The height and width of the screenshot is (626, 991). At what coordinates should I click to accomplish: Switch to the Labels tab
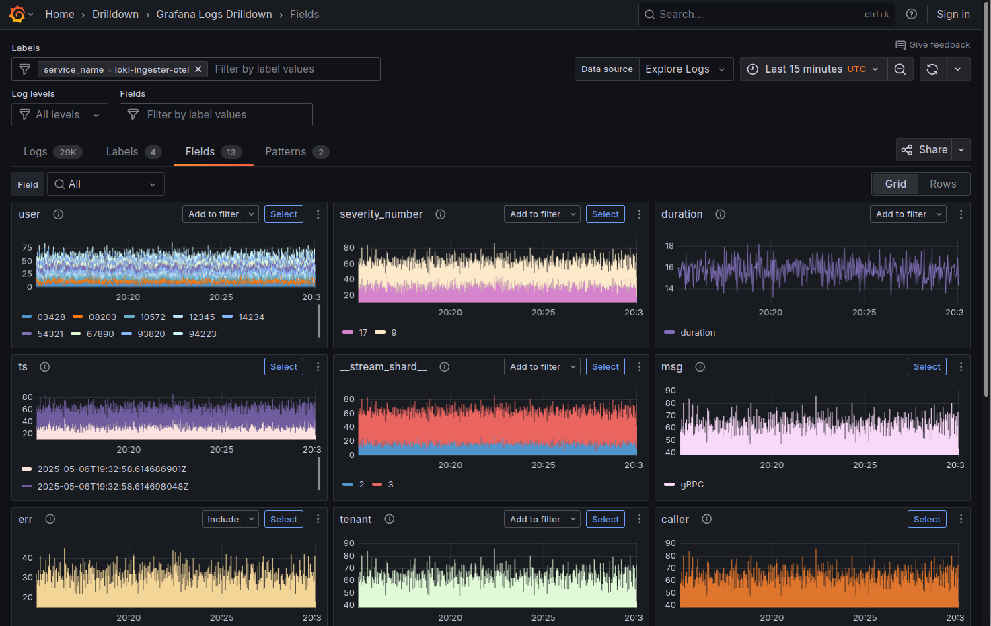pos(122,151)
